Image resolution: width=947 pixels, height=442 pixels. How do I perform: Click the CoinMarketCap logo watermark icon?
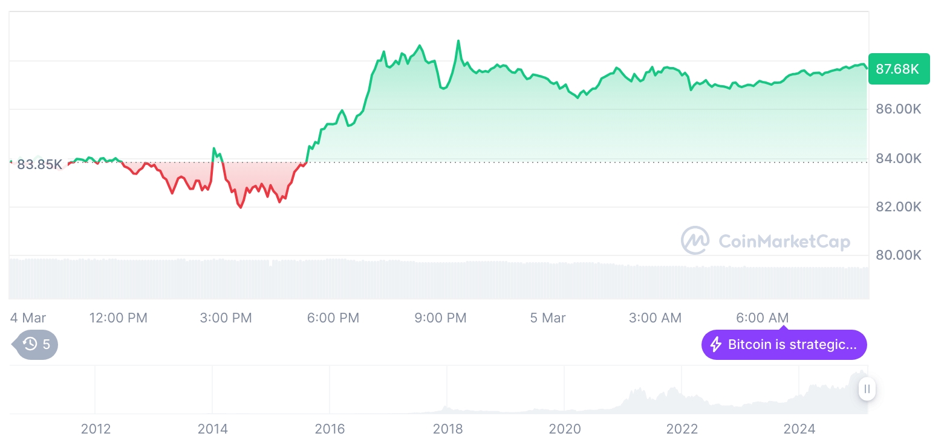[x=695, y=240]
